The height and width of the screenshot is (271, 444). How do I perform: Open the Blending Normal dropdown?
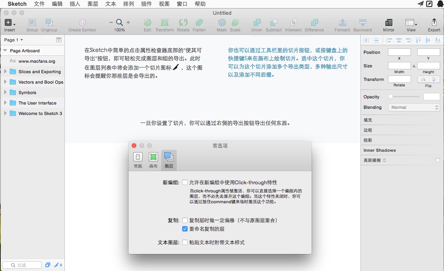(x=414, y=107)
